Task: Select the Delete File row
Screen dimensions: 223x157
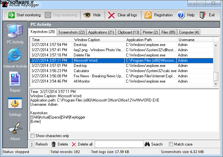Action: click(x=122, y=55)
